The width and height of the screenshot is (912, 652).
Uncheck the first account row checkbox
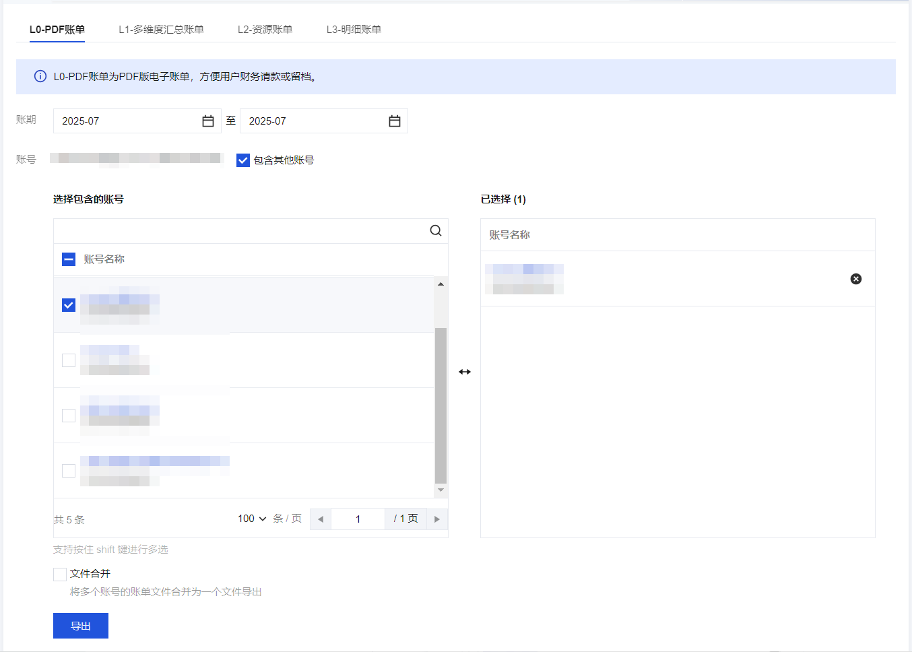tap(69, 305)
